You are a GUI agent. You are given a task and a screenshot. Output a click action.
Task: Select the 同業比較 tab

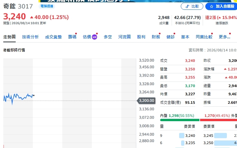[x=204, y=37]
